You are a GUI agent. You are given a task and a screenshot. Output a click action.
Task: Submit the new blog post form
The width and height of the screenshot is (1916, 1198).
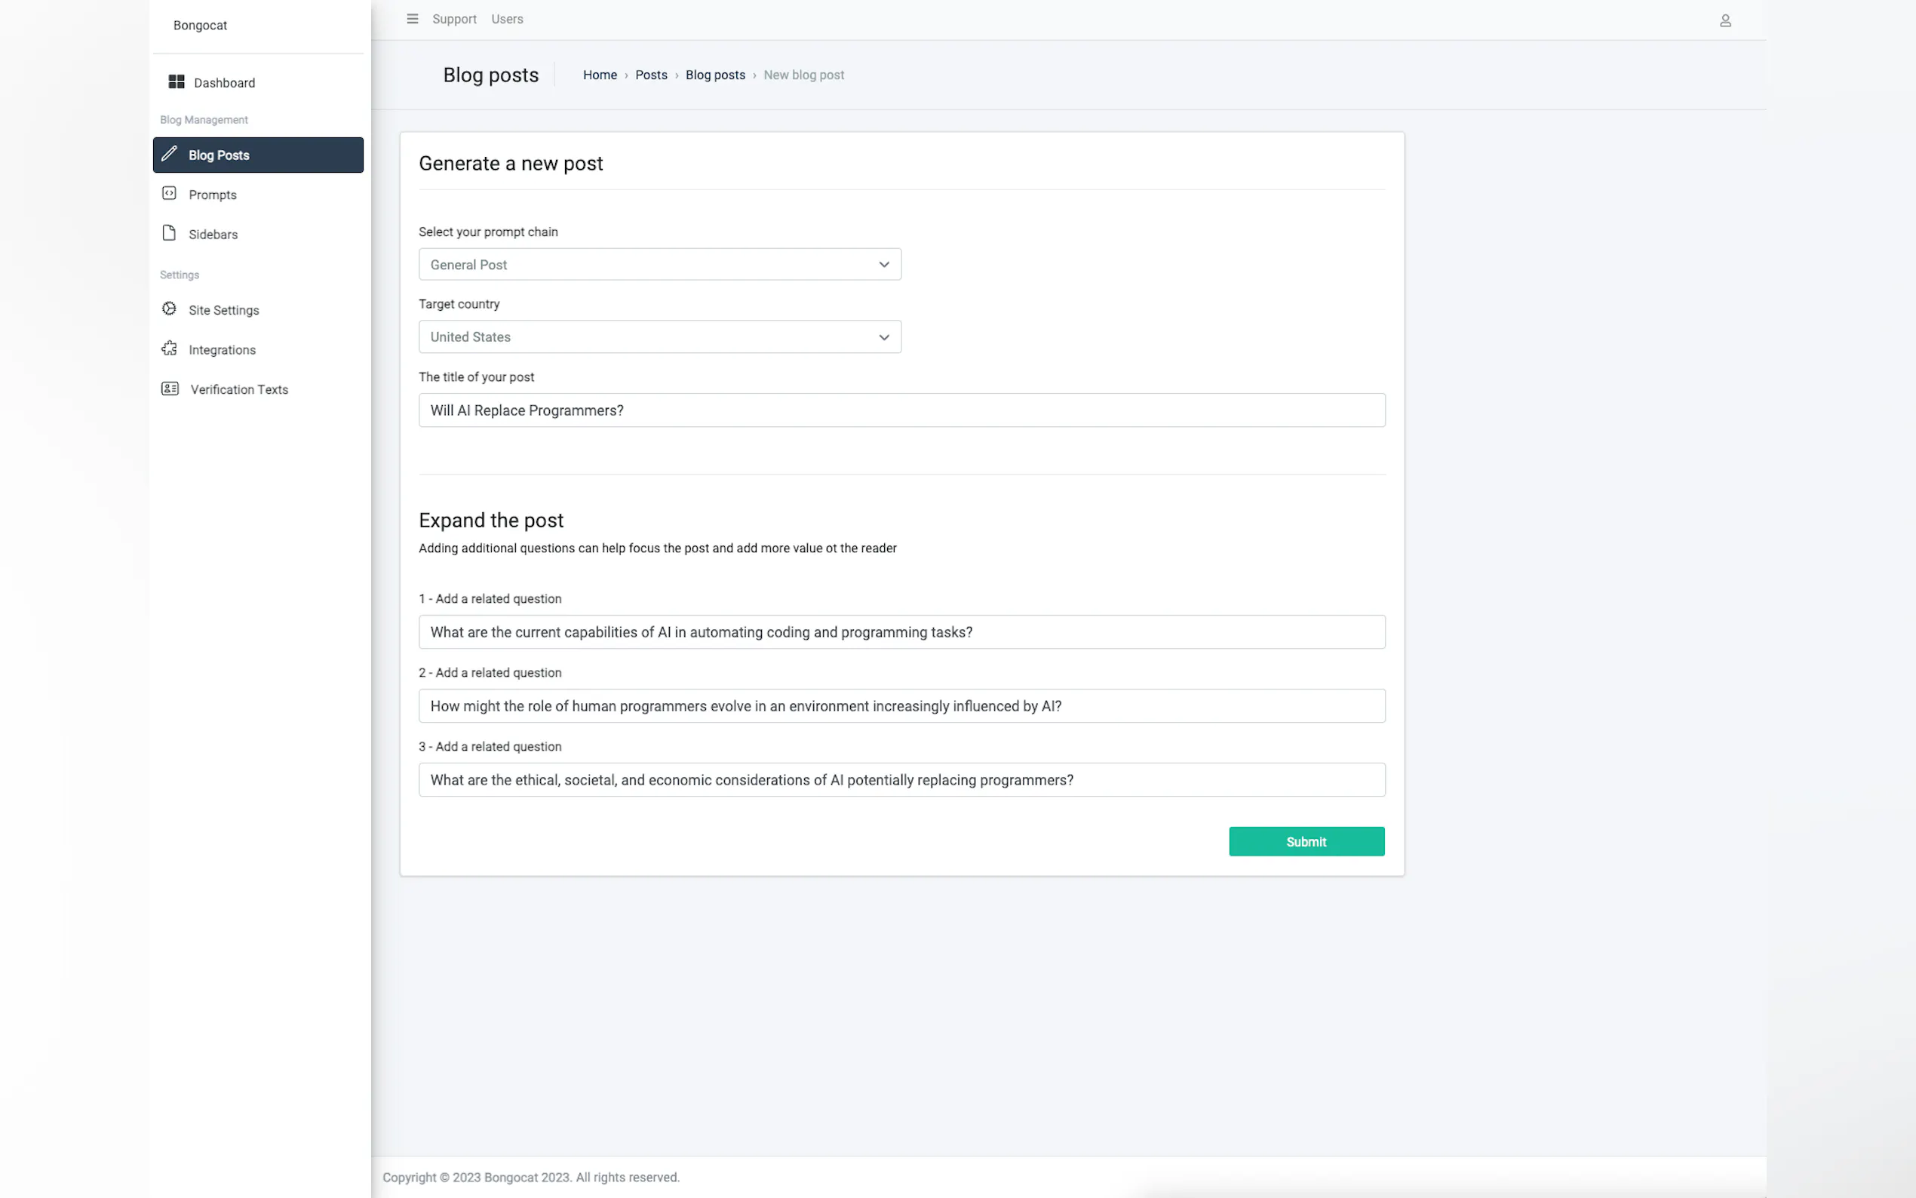pyautogui.click(x=1305, y=841)
